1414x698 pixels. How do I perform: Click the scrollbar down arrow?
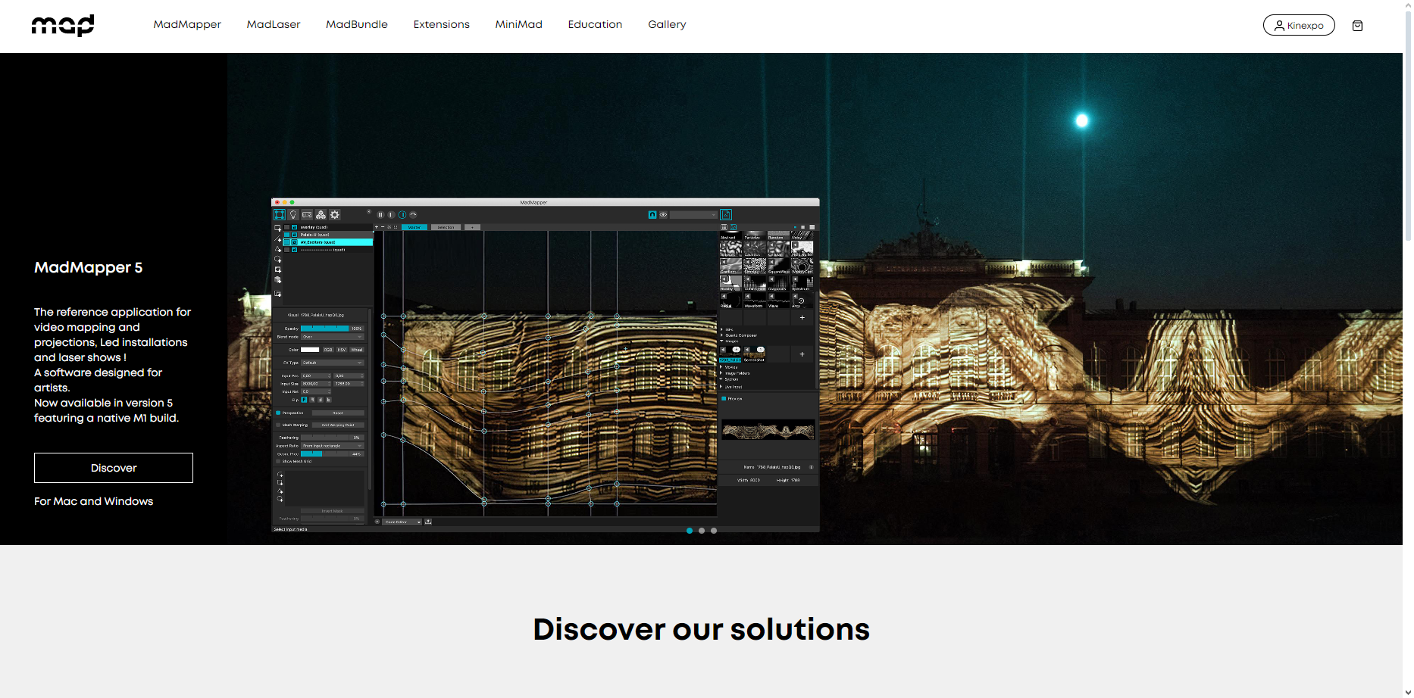click(x=1408, y=692)
